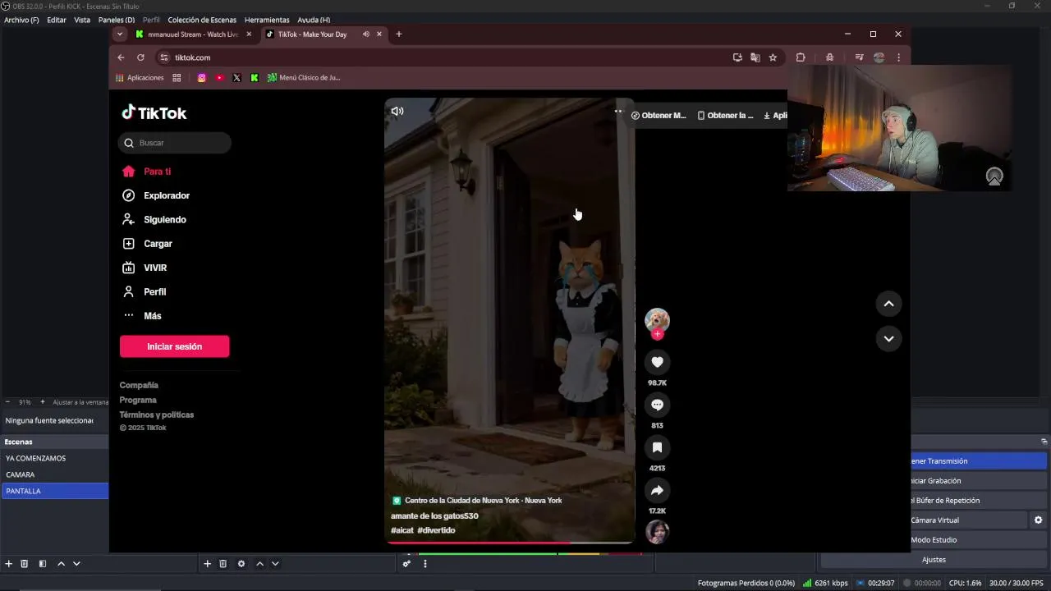Open the #aicat hashtag
The height and width of the screenshot is (591, 1051).
(x=402, y=530)
